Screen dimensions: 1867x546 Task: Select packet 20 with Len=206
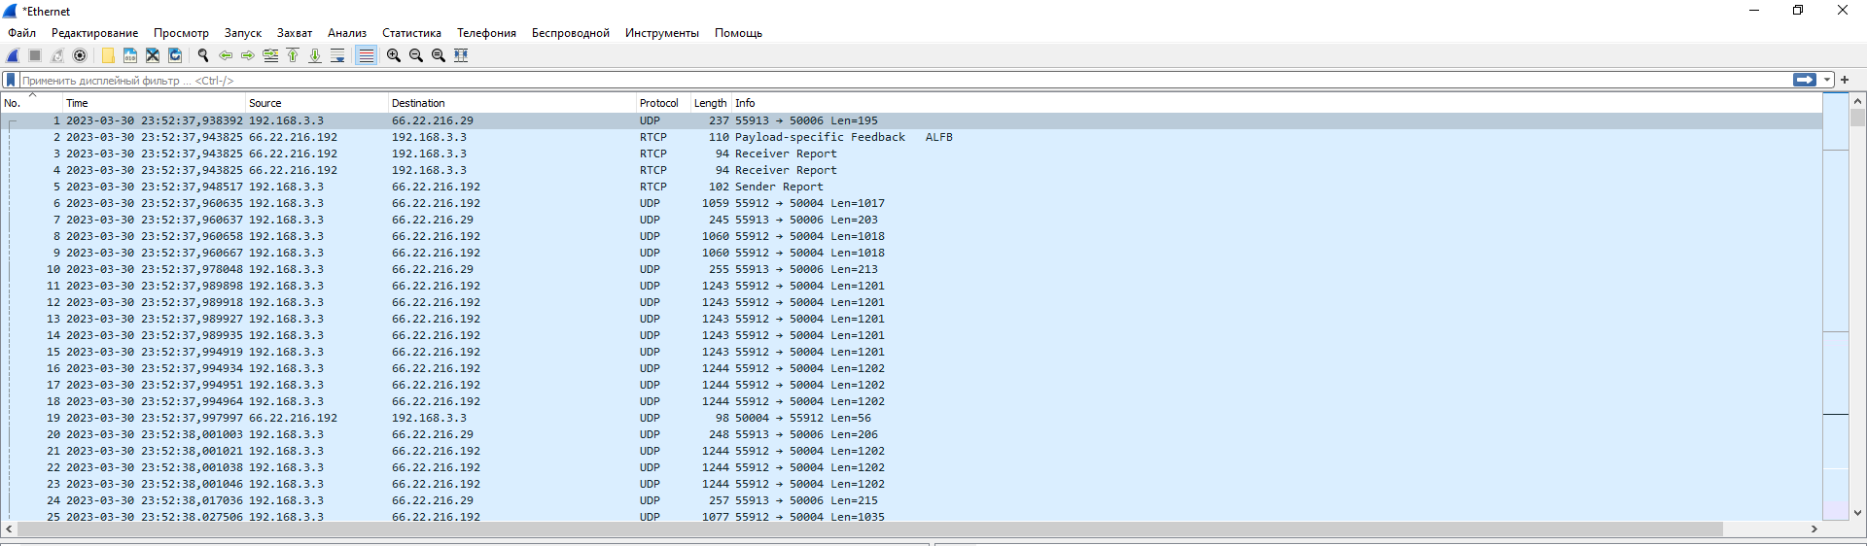(911, 434)
